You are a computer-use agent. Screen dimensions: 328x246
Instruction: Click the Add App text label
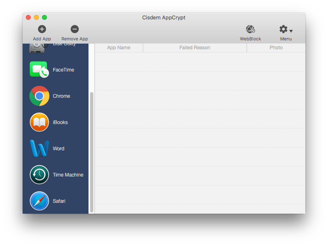[x=42, y=39]
